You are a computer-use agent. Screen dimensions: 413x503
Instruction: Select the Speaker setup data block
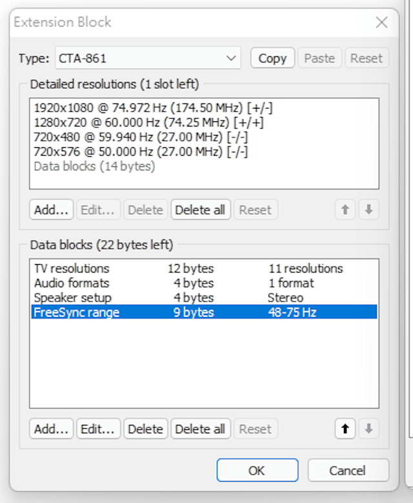[x=72, y=298]
